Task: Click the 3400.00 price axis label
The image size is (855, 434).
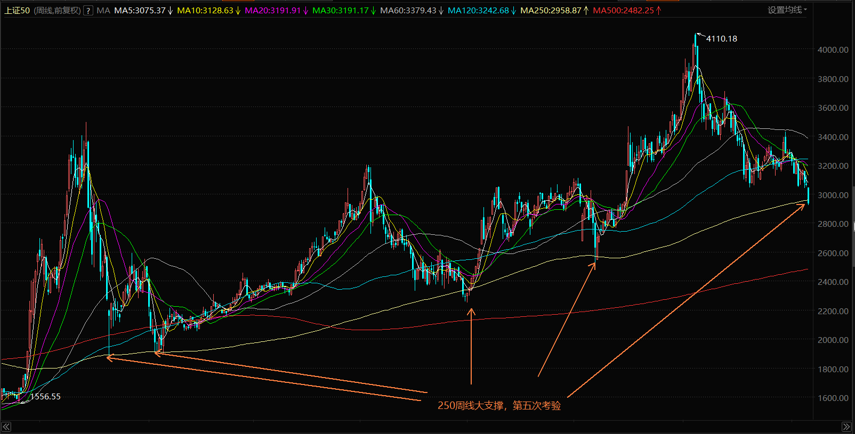Action: [833, 137]
